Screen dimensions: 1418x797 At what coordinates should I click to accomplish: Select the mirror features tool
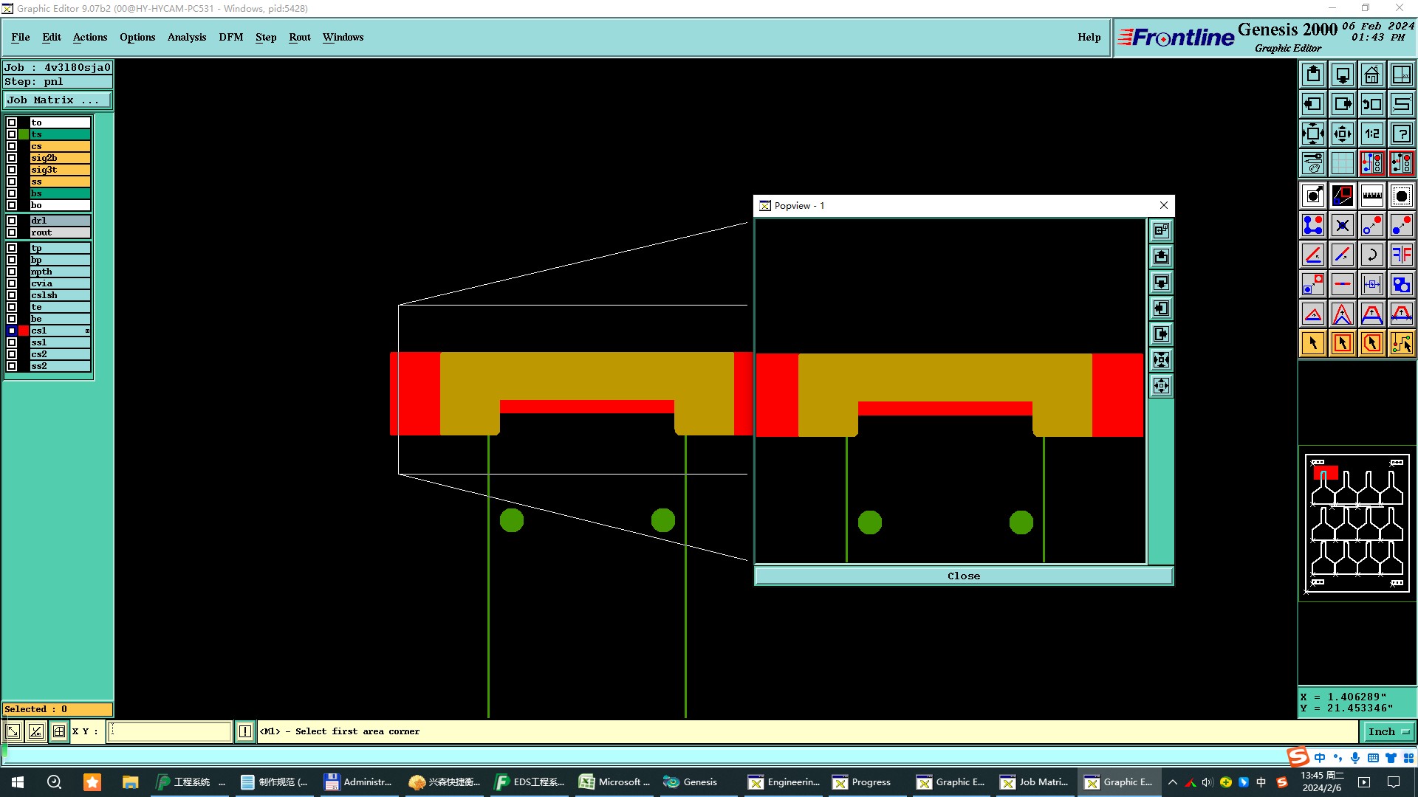tap(1401, 255)
